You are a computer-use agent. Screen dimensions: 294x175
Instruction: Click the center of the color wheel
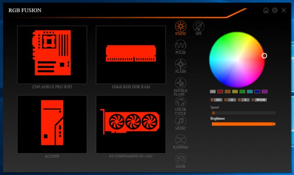[237, 59]
